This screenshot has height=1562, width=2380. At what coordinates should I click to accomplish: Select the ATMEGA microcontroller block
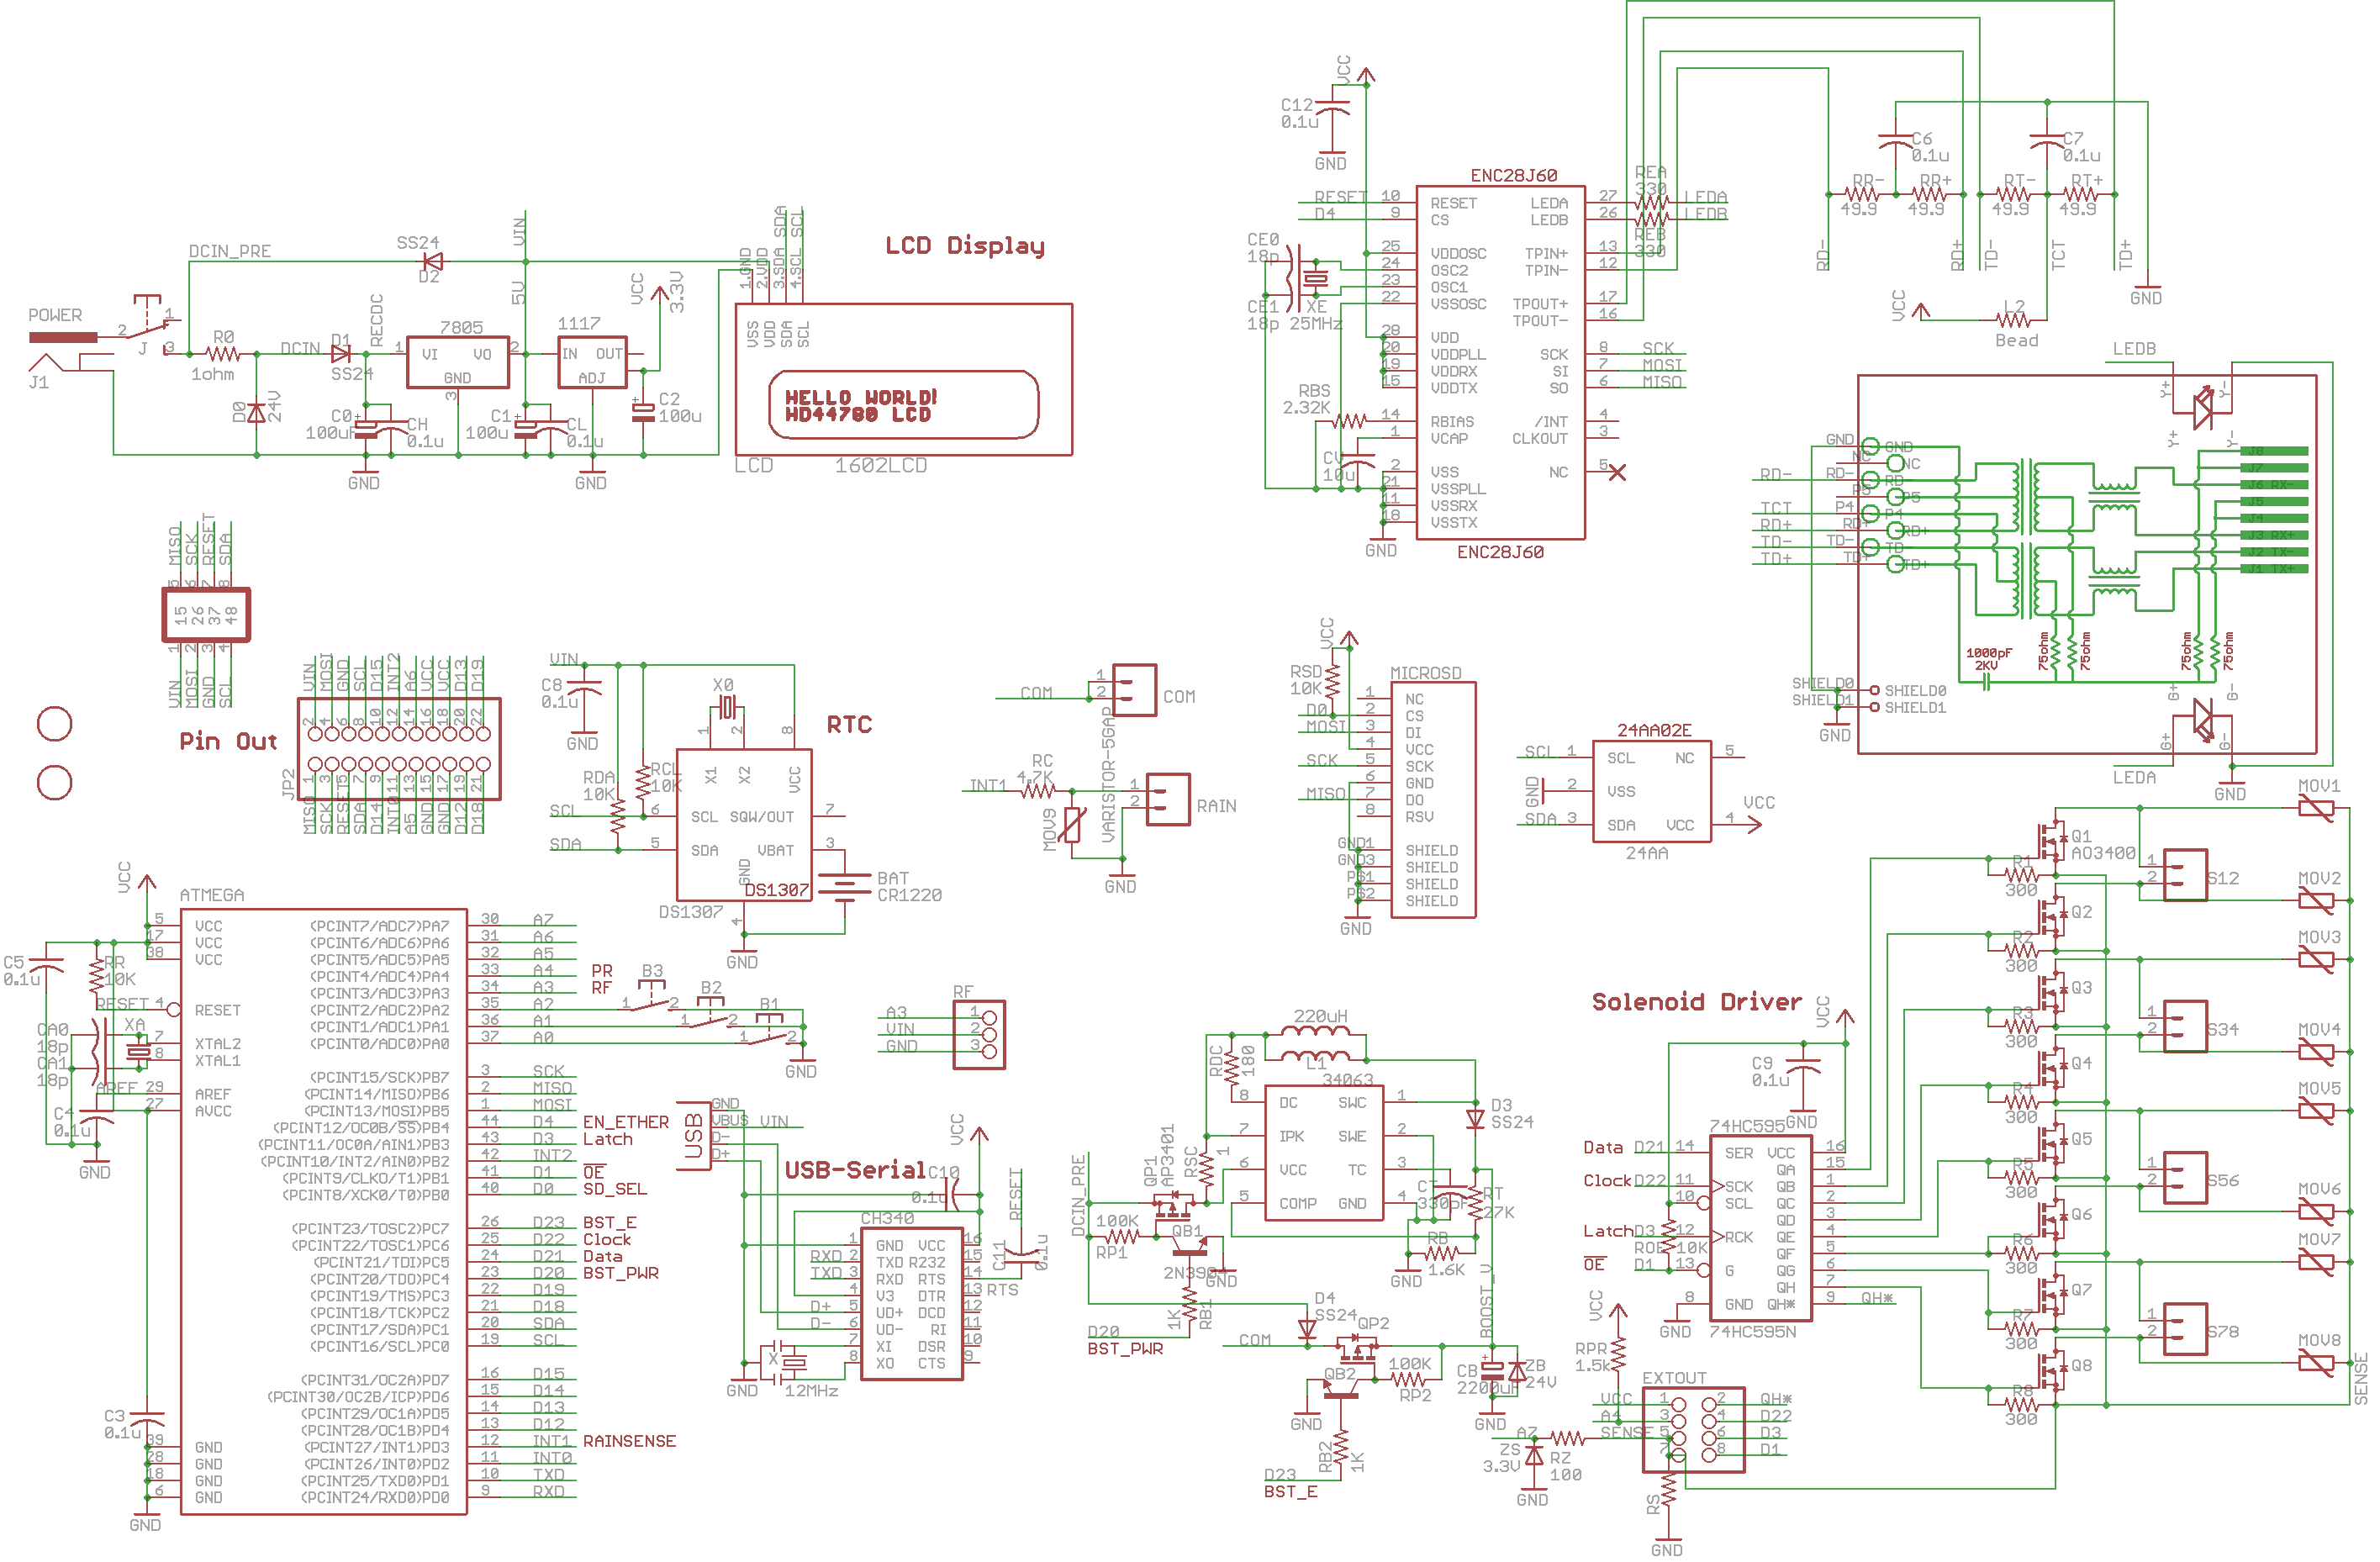(323, 1211)
